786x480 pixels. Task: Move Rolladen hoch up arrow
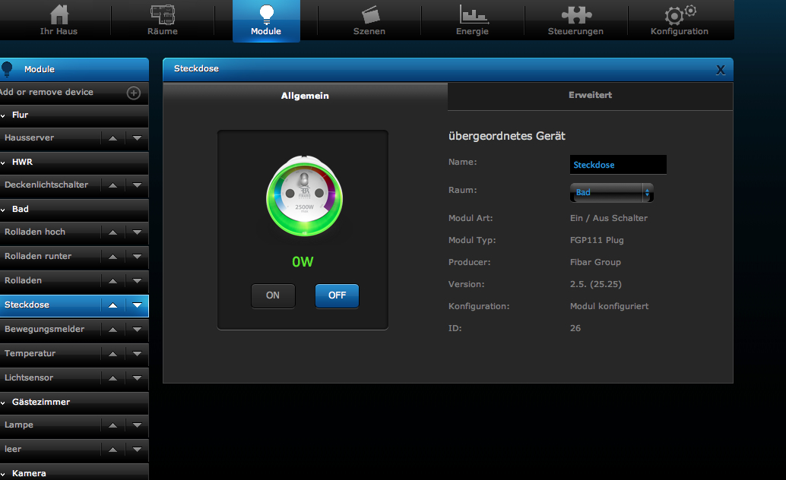[x=113, y=232]
